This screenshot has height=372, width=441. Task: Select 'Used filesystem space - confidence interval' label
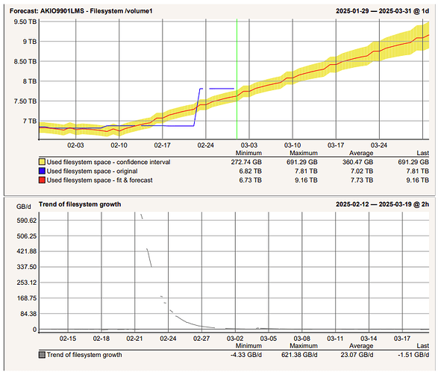pos(108,162)
